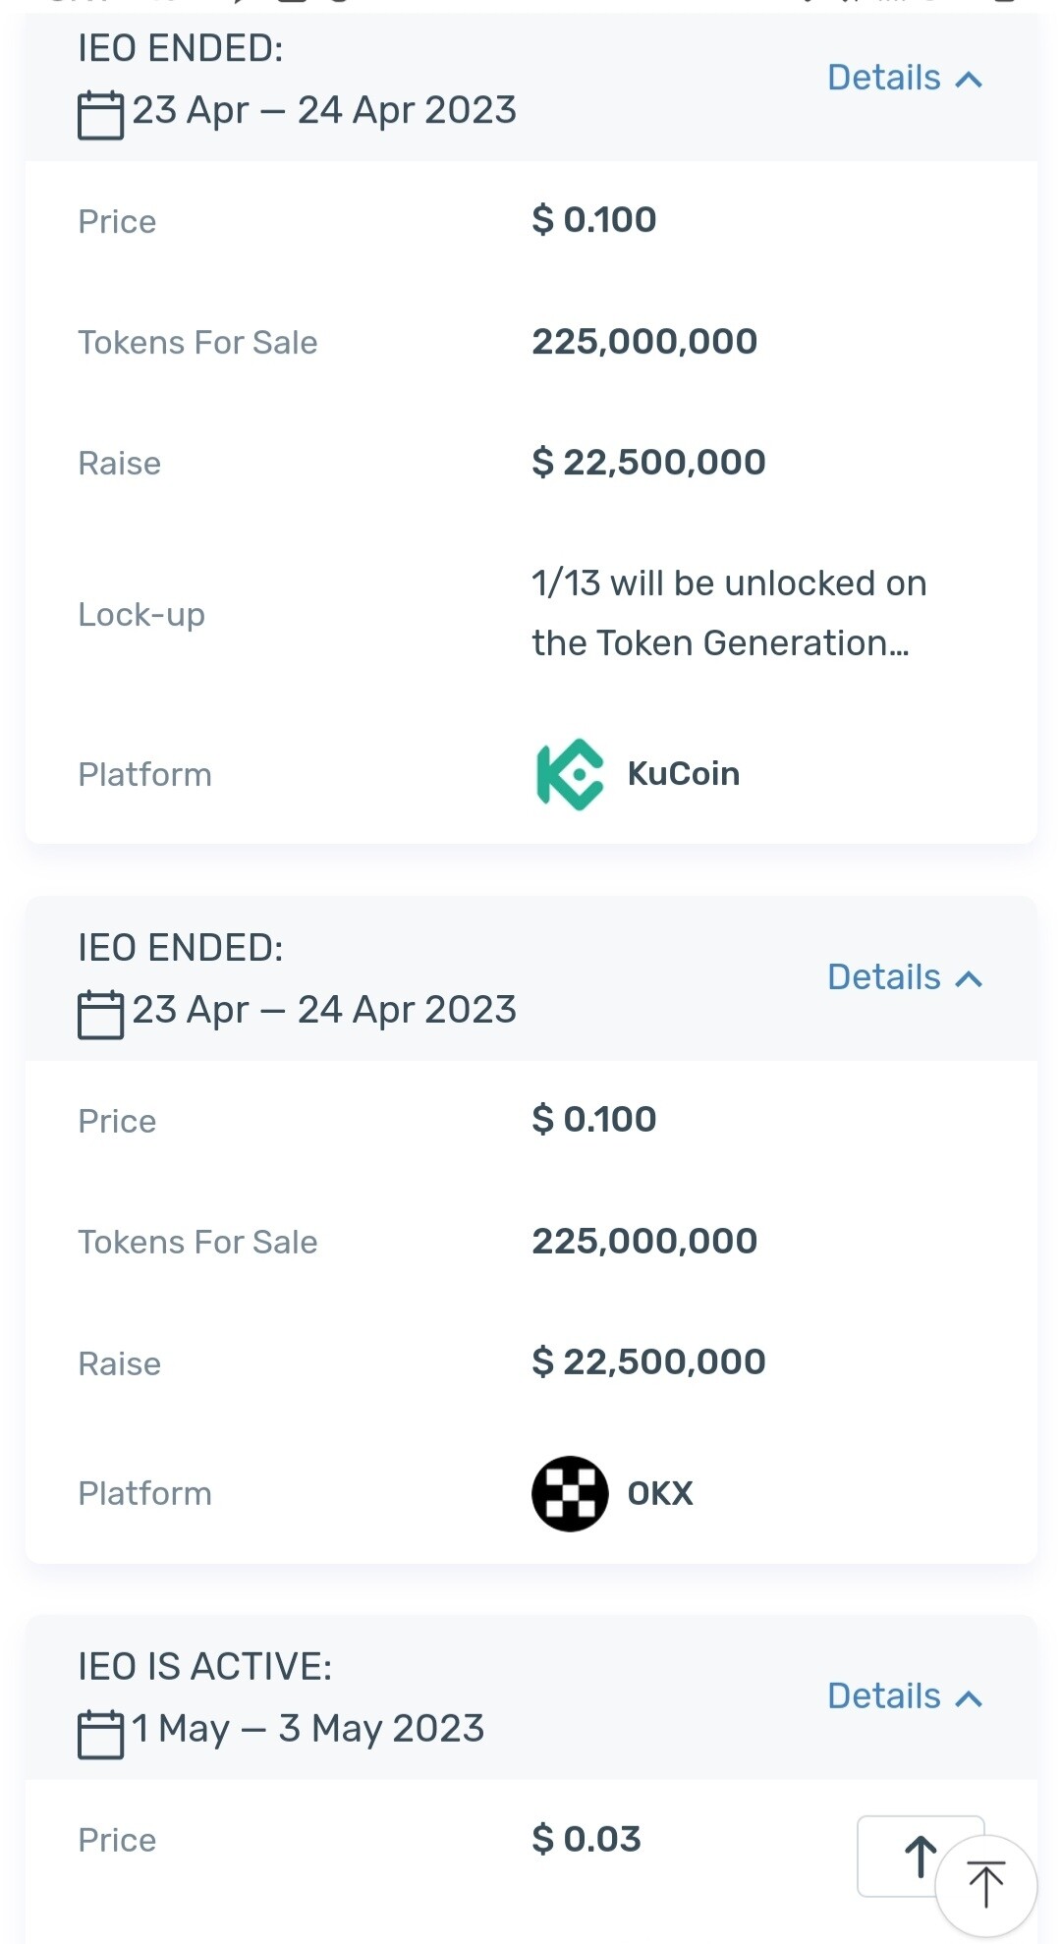Tap the first IEO ENDED header
The width and height of the screenshot is (1061, 1944).
(181, 48)
